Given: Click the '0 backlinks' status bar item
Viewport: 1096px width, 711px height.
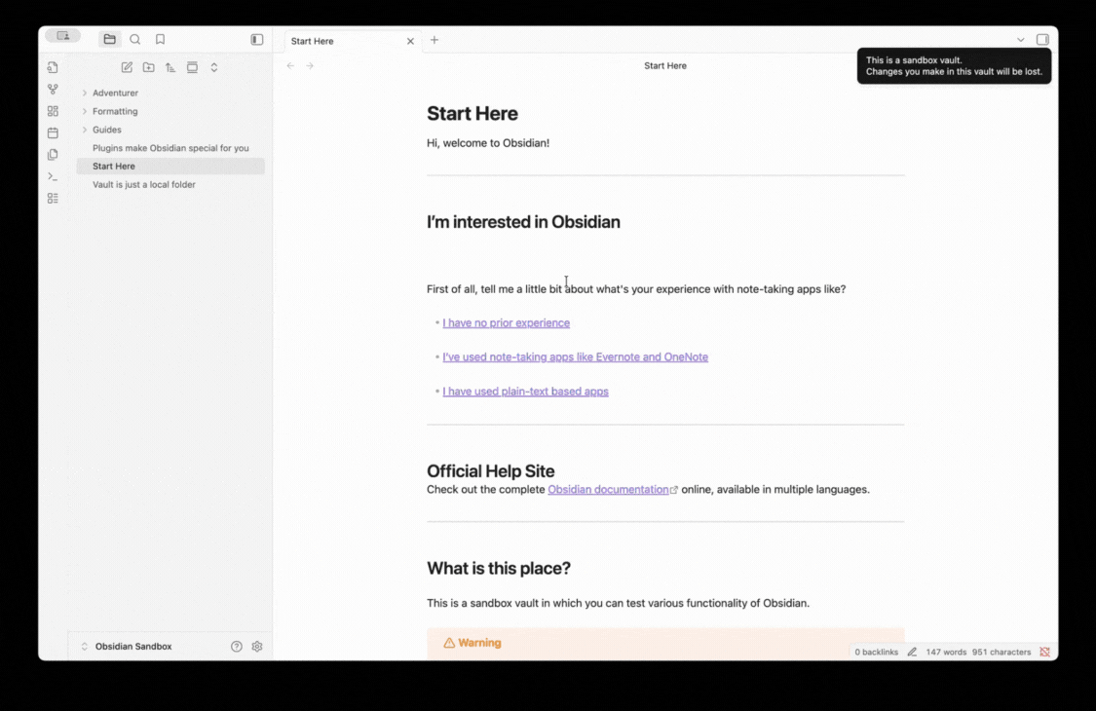Looking at the screenshot, I should click(877, 653).
